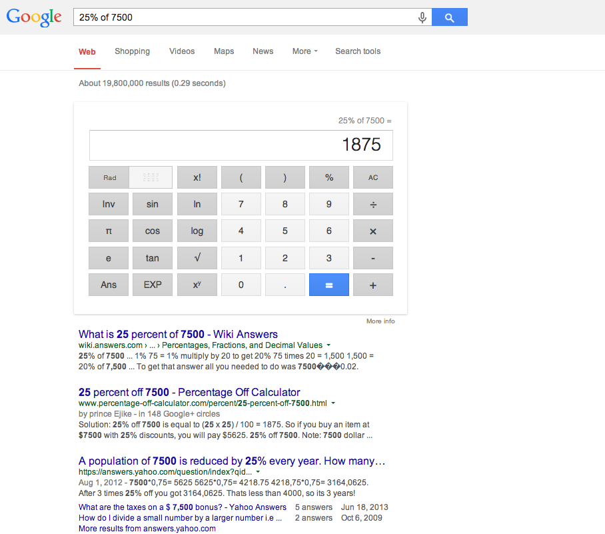Image resolution: width=605 pixels, height=534 pixels.
Task: Click the log function key
Action: click(x=197, y=231)
